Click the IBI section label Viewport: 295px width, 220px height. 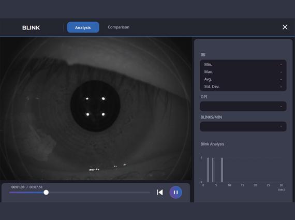(203, 54)
